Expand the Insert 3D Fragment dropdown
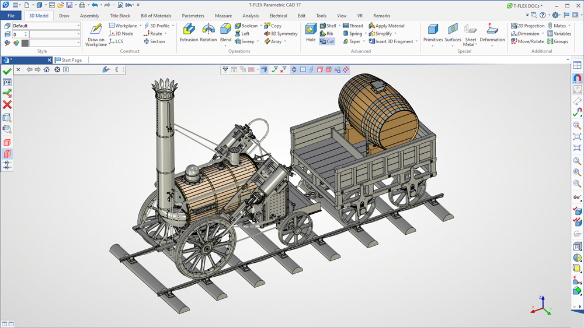 pyautogui.click(x=416, y=41)
